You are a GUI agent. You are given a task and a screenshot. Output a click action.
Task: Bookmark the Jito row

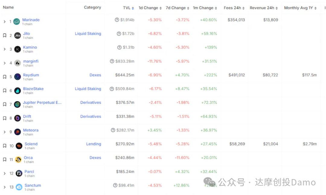5,36
